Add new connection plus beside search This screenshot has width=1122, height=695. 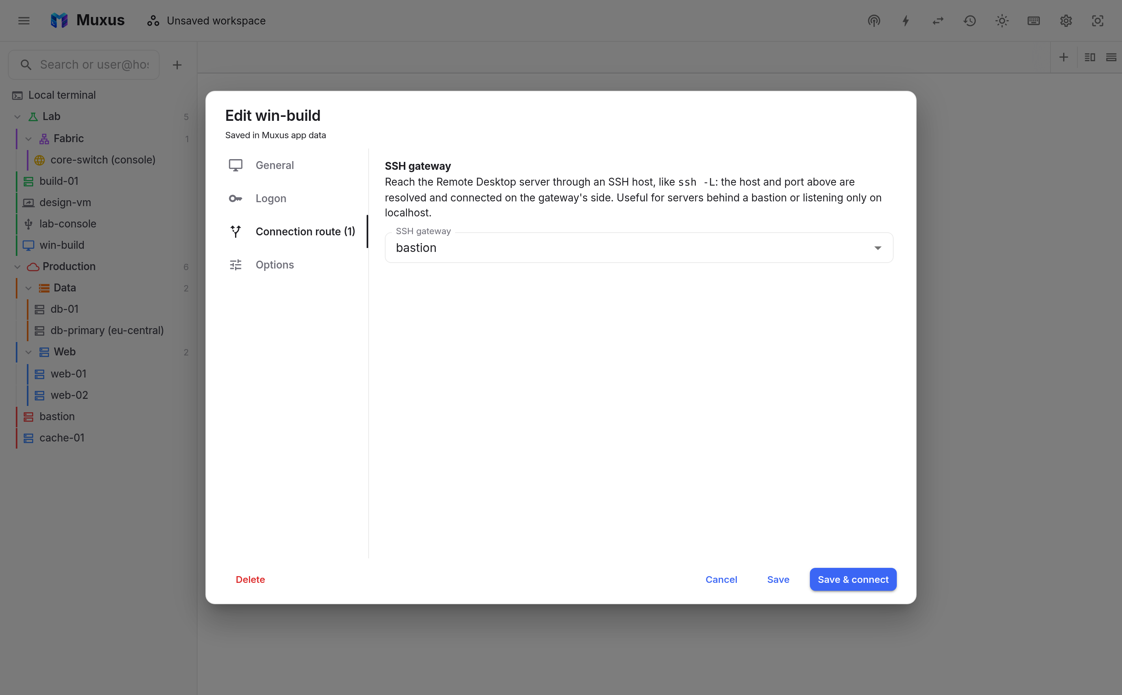coord(177,65)
